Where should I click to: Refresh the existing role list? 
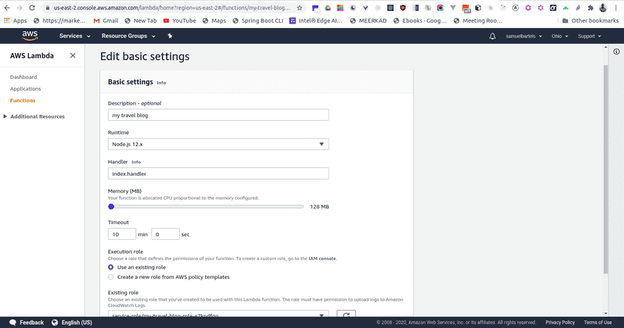pyautogui.click(x=346, y=315)
